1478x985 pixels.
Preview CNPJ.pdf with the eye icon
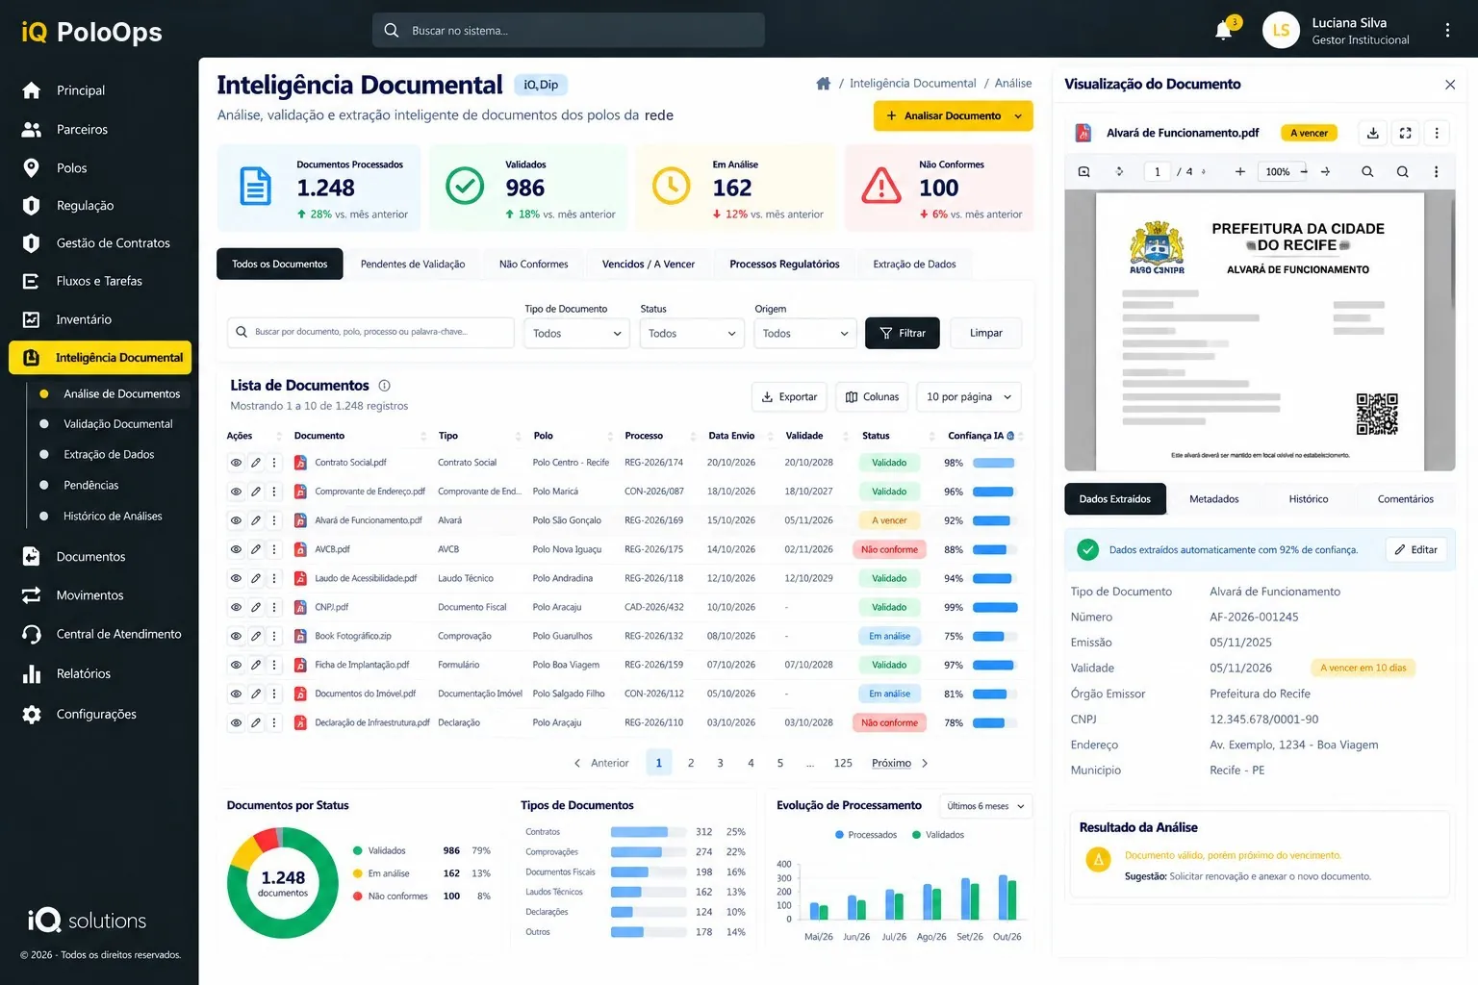[x=236, y=607]
